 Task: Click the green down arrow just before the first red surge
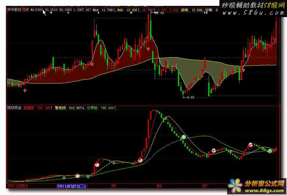click(88, 177)
